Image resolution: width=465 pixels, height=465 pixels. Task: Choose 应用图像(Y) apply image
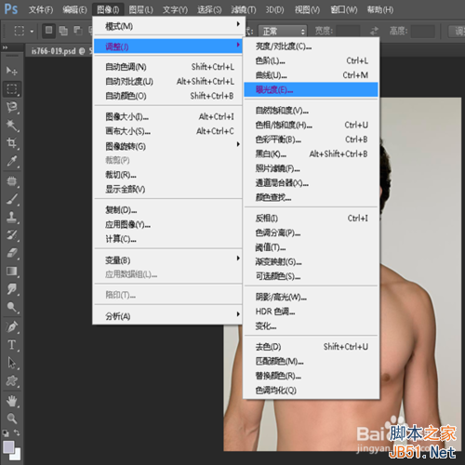click(168, 224)
